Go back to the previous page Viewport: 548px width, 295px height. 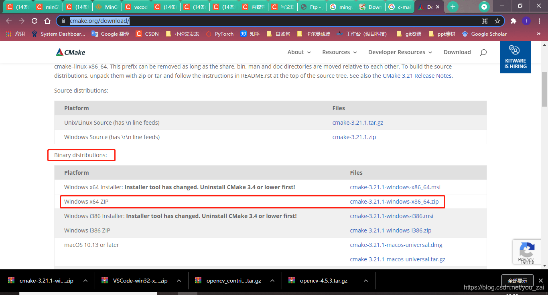[x=9, y=21]
